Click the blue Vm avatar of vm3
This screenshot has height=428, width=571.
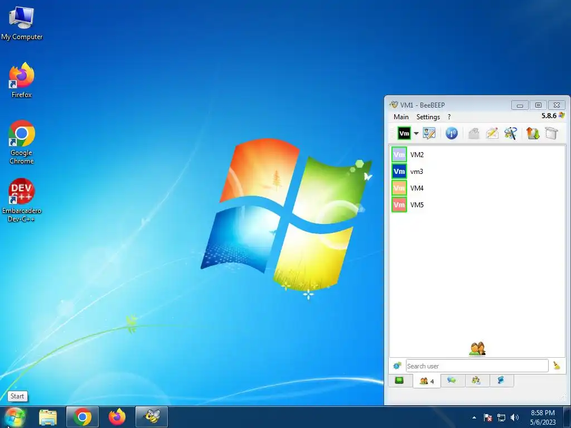coord(399,172)
